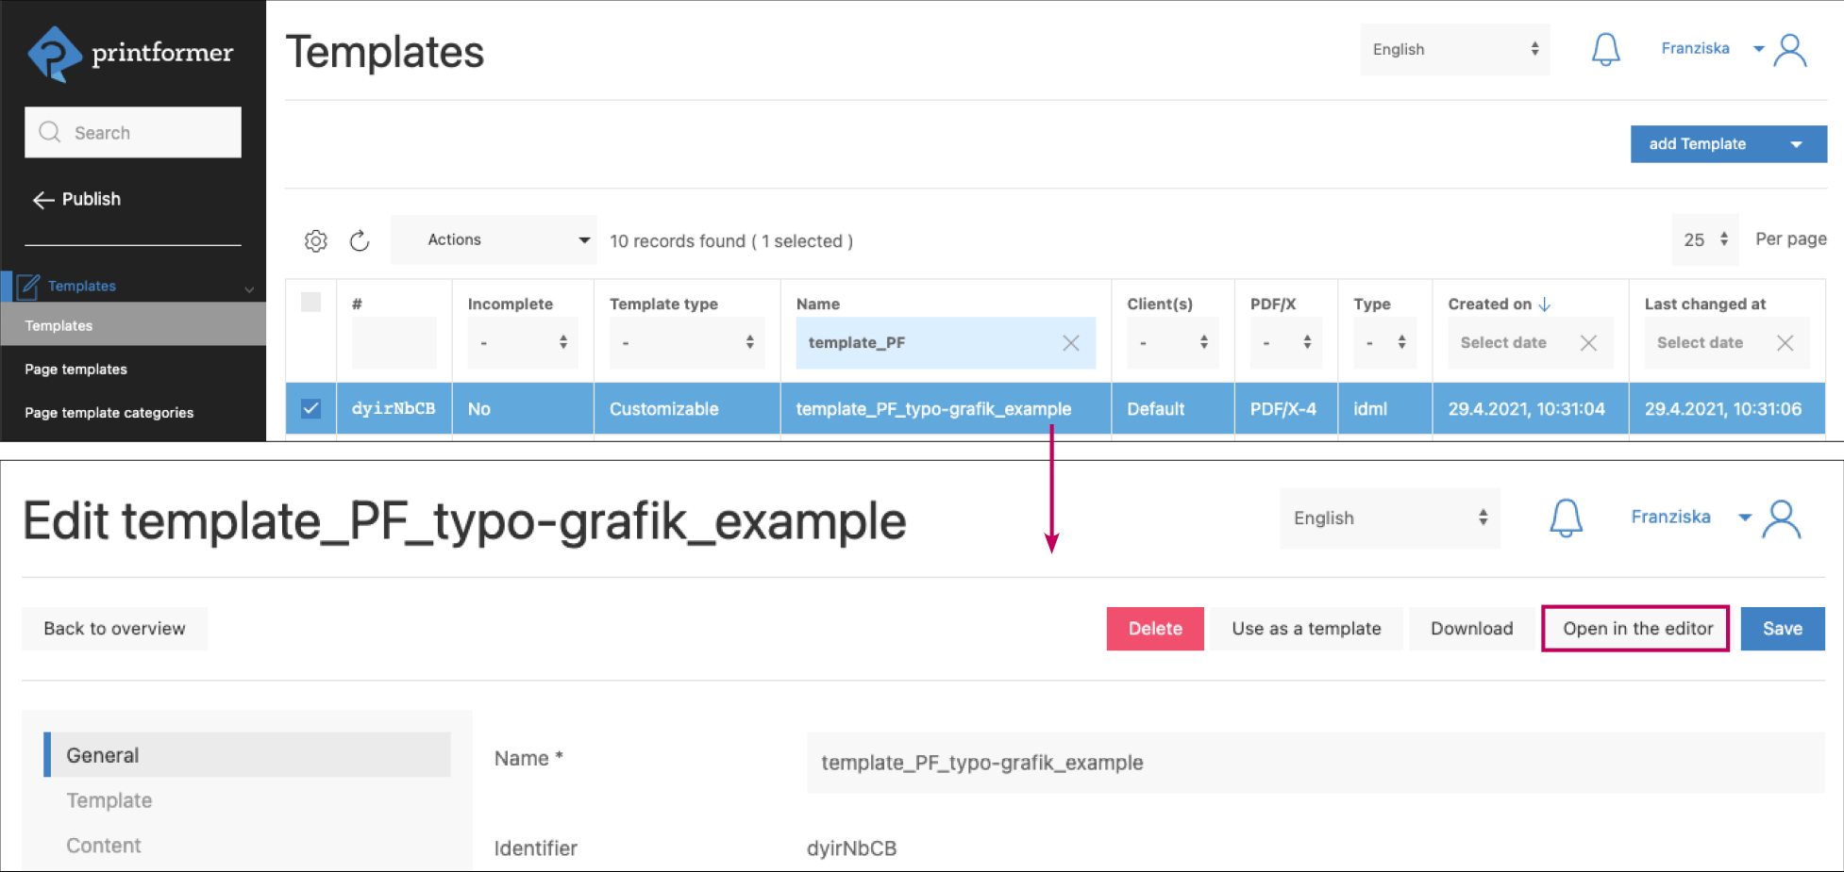Click Open in the editor button
This screenshot has width=1844, height=872.
[1635, 629]
